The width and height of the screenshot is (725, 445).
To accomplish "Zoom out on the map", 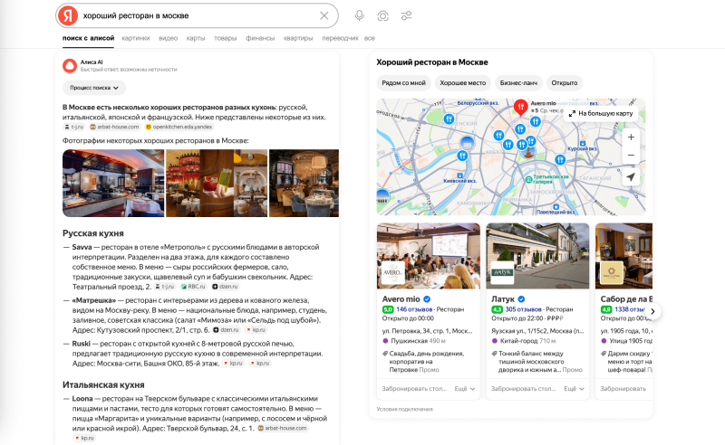I will [631, 156].
